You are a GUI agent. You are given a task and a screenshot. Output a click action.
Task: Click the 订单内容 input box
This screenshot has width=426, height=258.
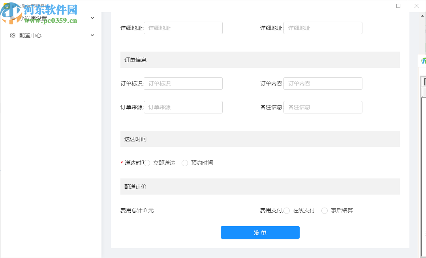(323, 83)
